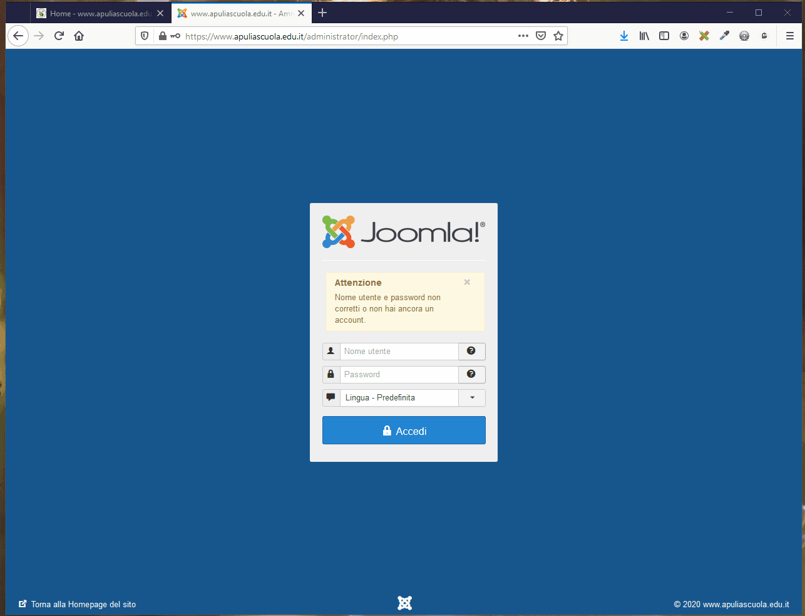Show help for Nome utente field
Screen dimensions: 805x616
[x=471, y=351]
